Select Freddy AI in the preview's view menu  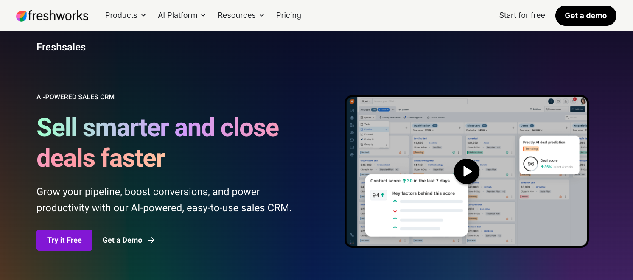pyautogui.click(x=374, y=139)
